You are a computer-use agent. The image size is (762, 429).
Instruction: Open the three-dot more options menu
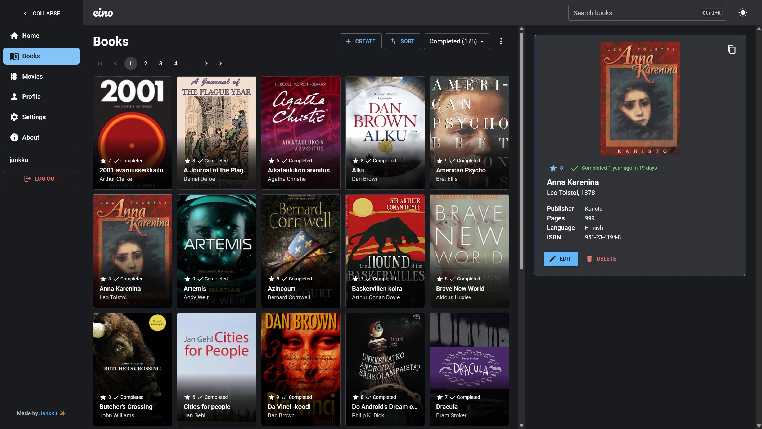pos(501,41)
